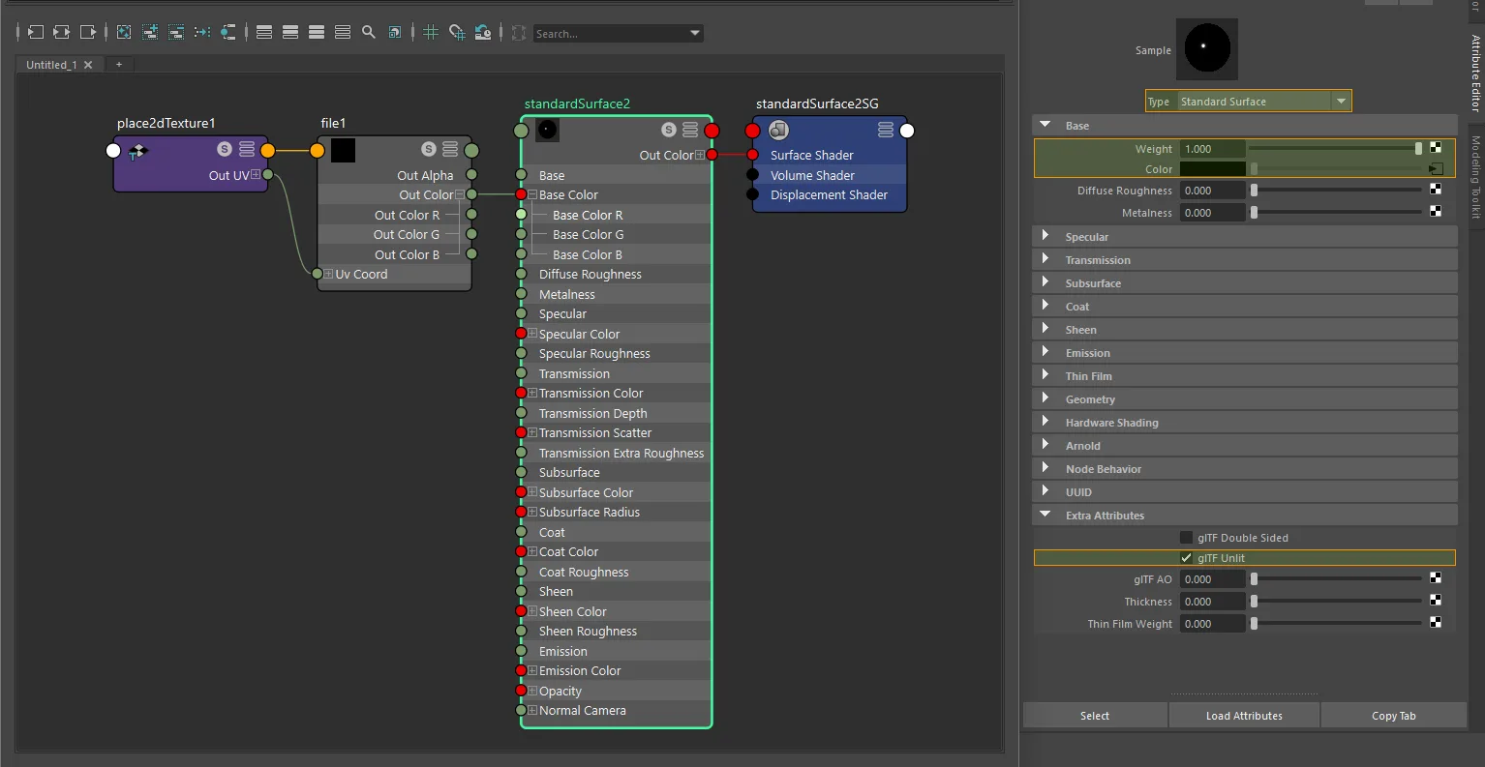Image resolution: width=1485 pixels, height=767 pixels.
Task: Collapse the Extra Attributes section
Action: point(1046,515)
